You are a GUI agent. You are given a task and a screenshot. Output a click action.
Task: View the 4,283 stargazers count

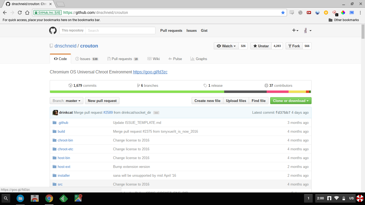277,46
